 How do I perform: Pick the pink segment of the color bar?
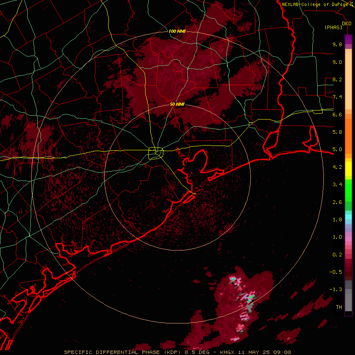pos(348,239)
